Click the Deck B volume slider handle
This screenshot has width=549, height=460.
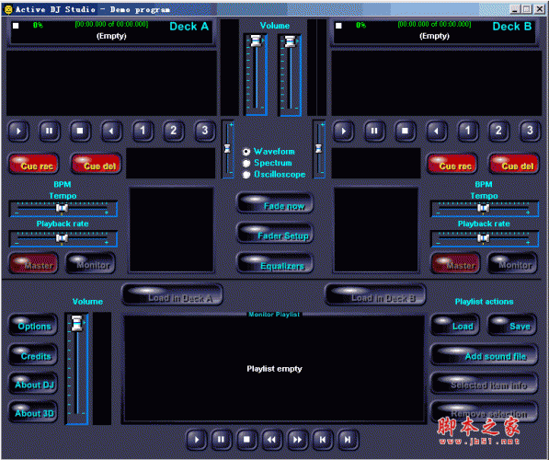(290, 41)
